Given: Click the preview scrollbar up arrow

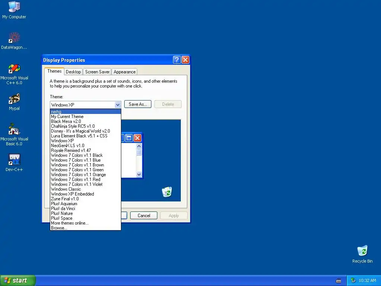Looking at the screenshot, I should (x=139, y=146).
